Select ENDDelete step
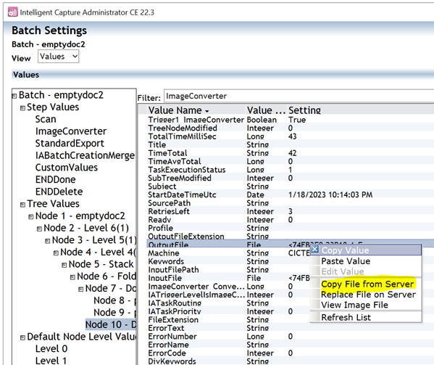This screenshot has height=365, width=434. (59, 192)
